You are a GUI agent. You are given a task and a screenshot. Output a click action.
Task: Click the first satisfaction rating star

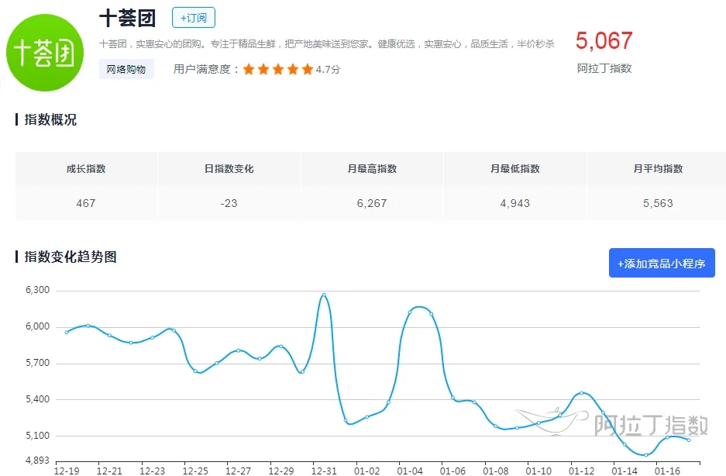[x=249, y=70]
